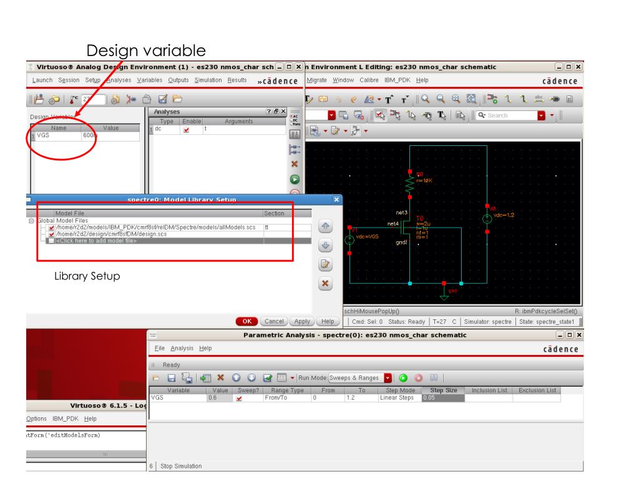The width and height of the screenshot is (639, 479).
Task: Click the temperature input field in ADE toolbar
Action: [x=94, y=99]
